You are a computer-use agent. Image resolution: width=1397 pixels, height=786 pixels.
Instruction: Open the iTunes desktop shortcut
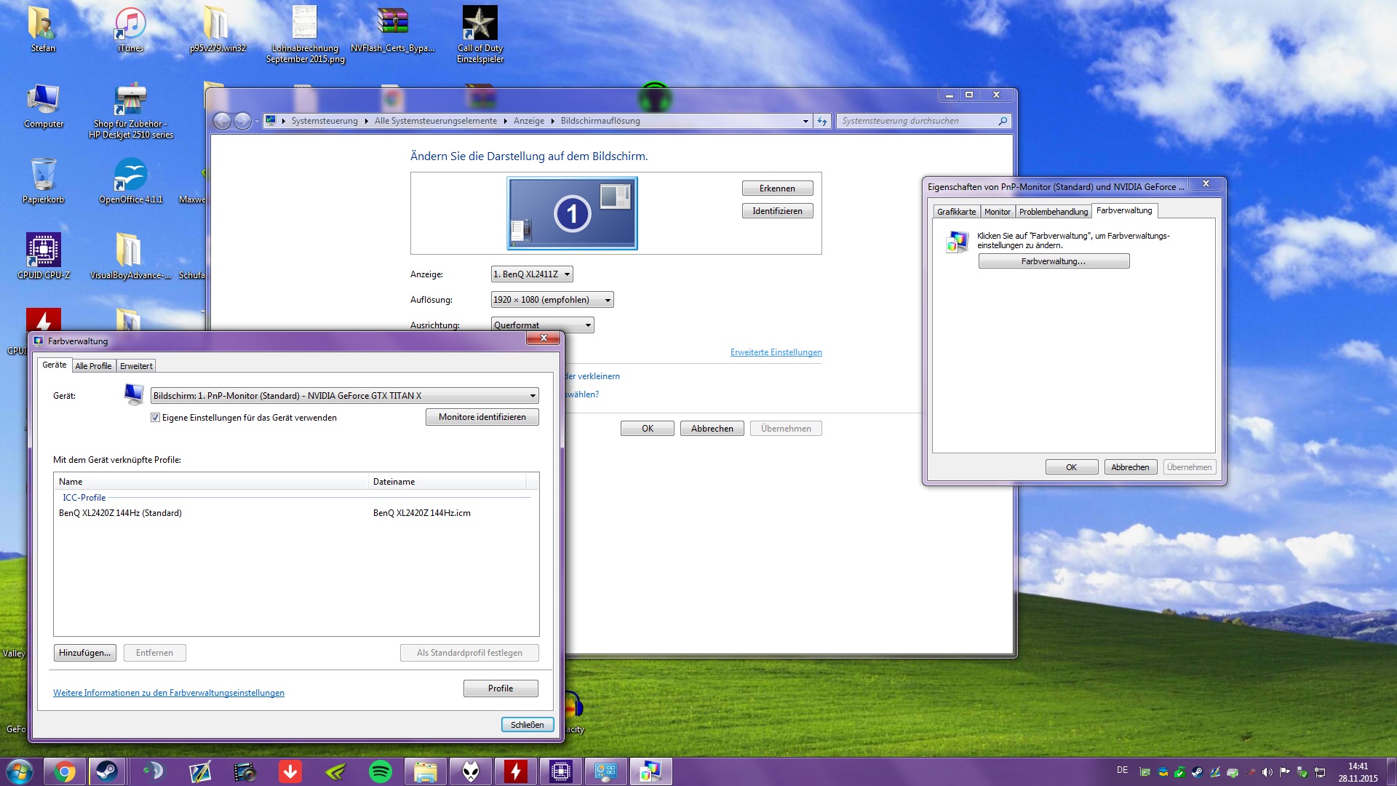pos(130,29)
